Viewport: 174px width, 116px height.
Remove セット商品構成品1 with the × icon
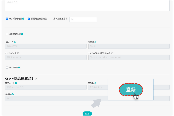click(x=36, y=79)
